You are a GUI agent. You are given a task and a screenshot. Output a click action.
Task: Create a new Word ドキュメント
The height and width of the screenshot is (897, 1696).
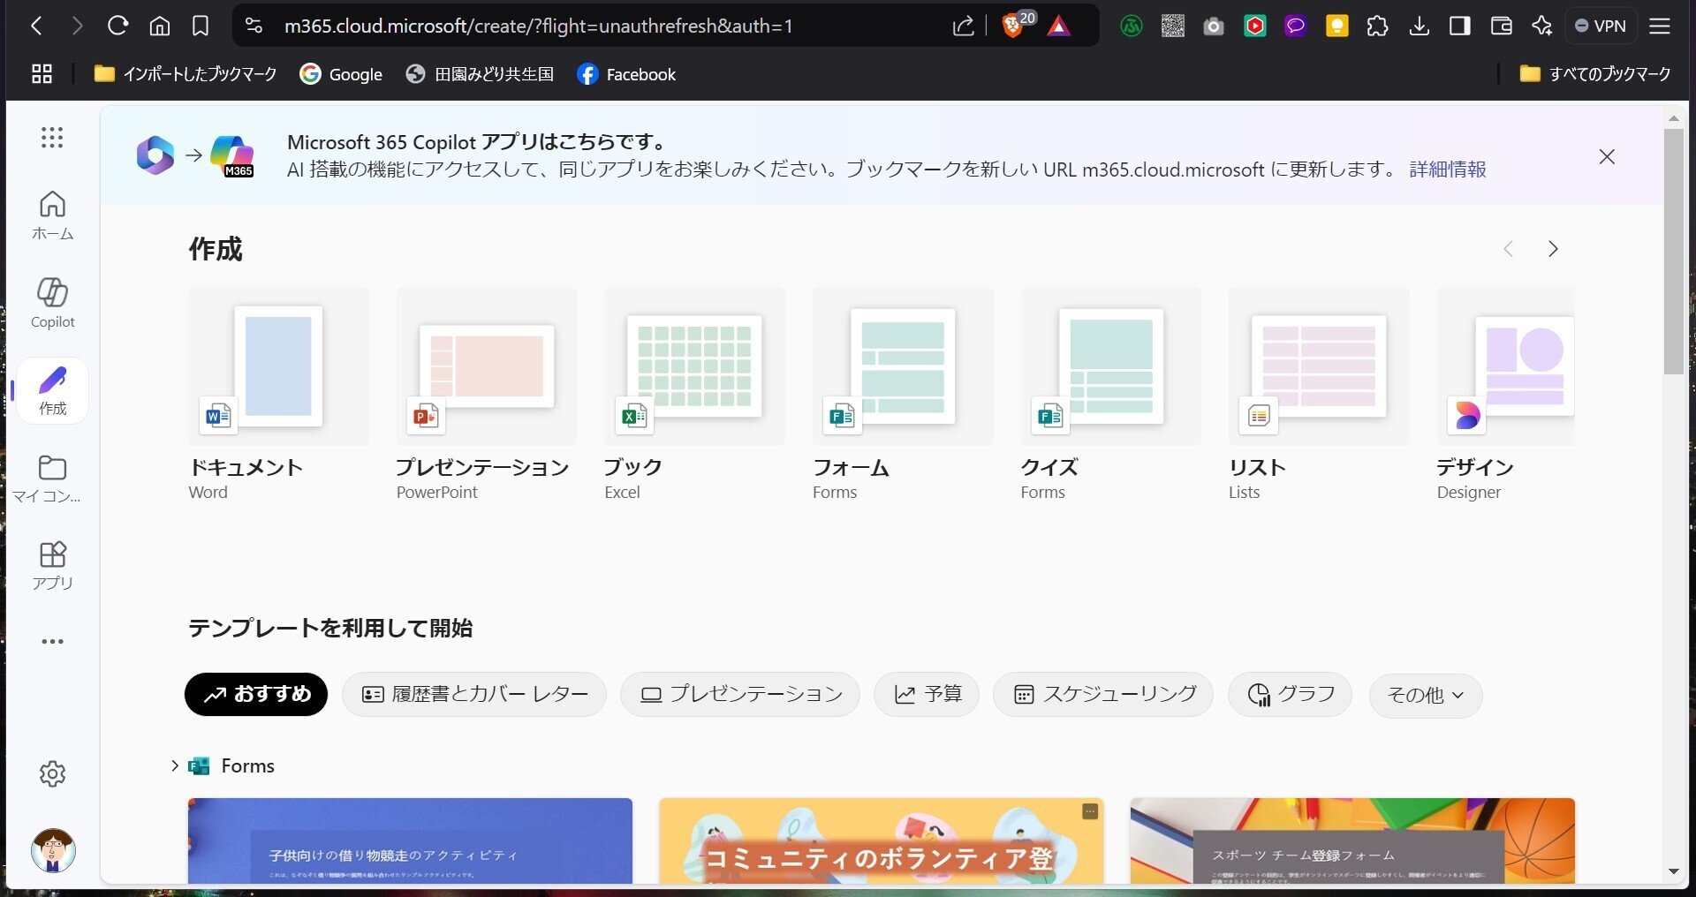(x=277, y=394)
